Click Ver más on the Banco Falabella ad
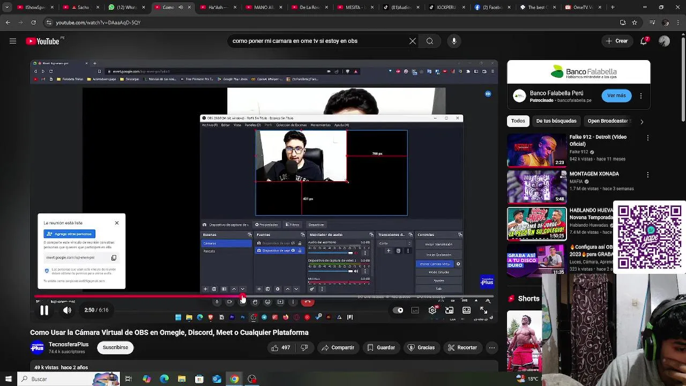This screenshot has width=686, height=386. (616, 95)
